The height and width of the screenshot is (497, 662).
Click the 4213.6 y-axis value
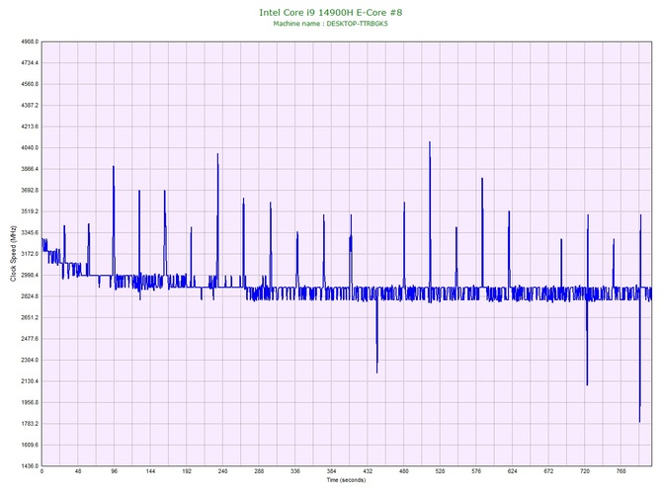[x=30, y=126]
